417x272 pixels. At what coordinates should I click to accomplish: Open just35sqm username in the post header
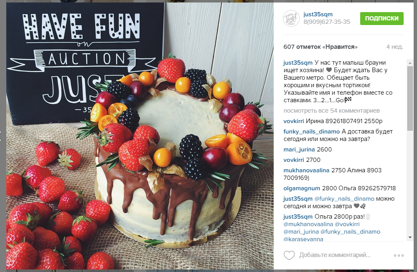[318, 14]
